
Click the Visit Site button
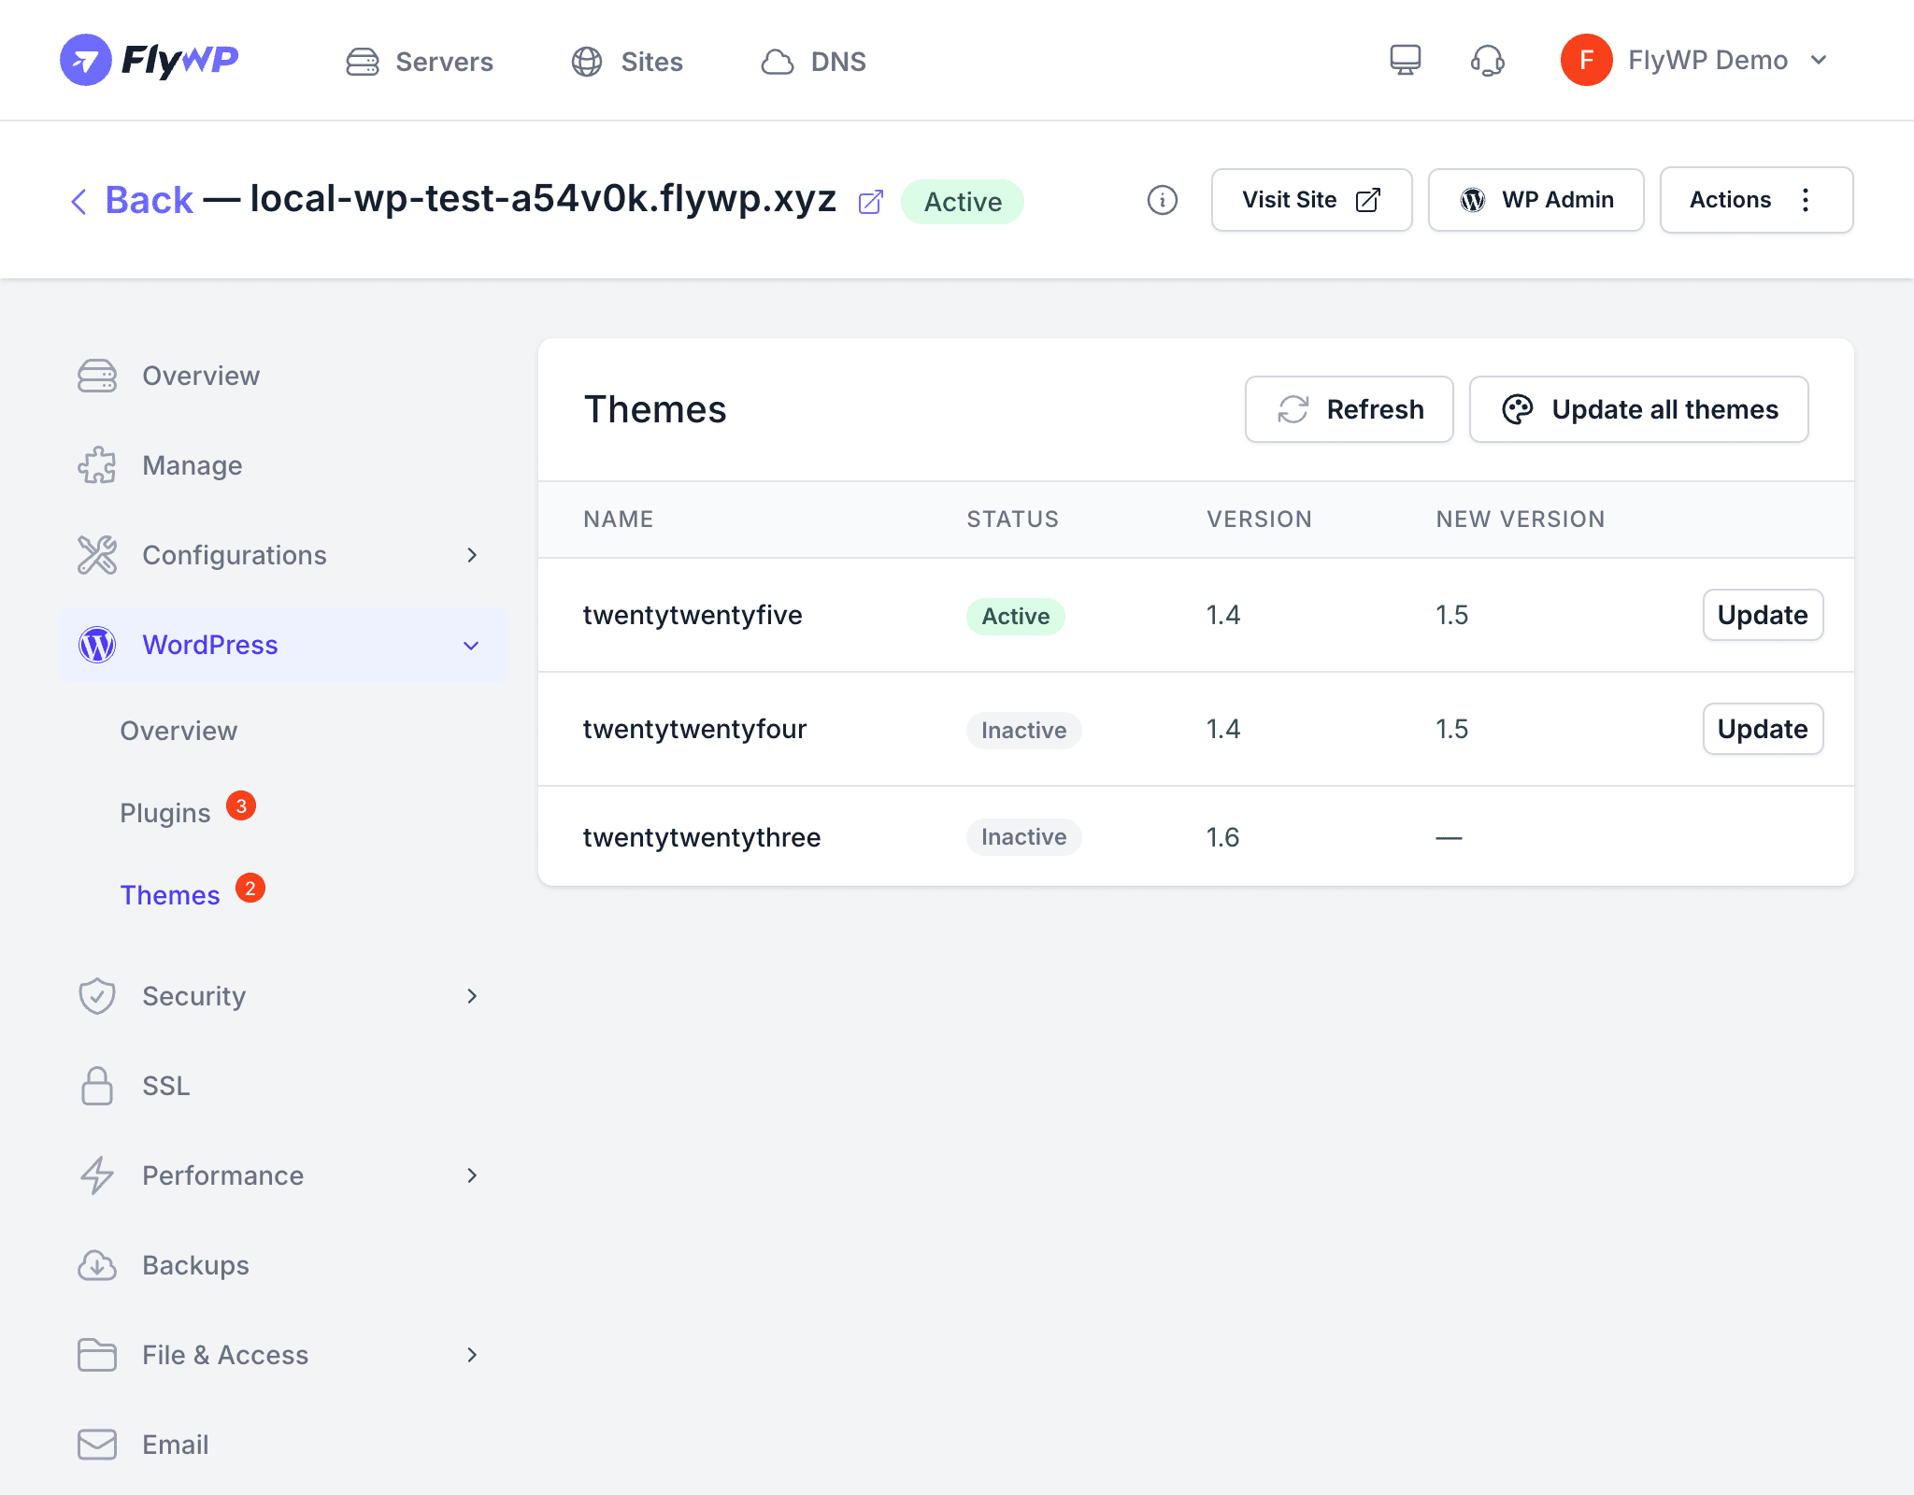(1311, 200)
